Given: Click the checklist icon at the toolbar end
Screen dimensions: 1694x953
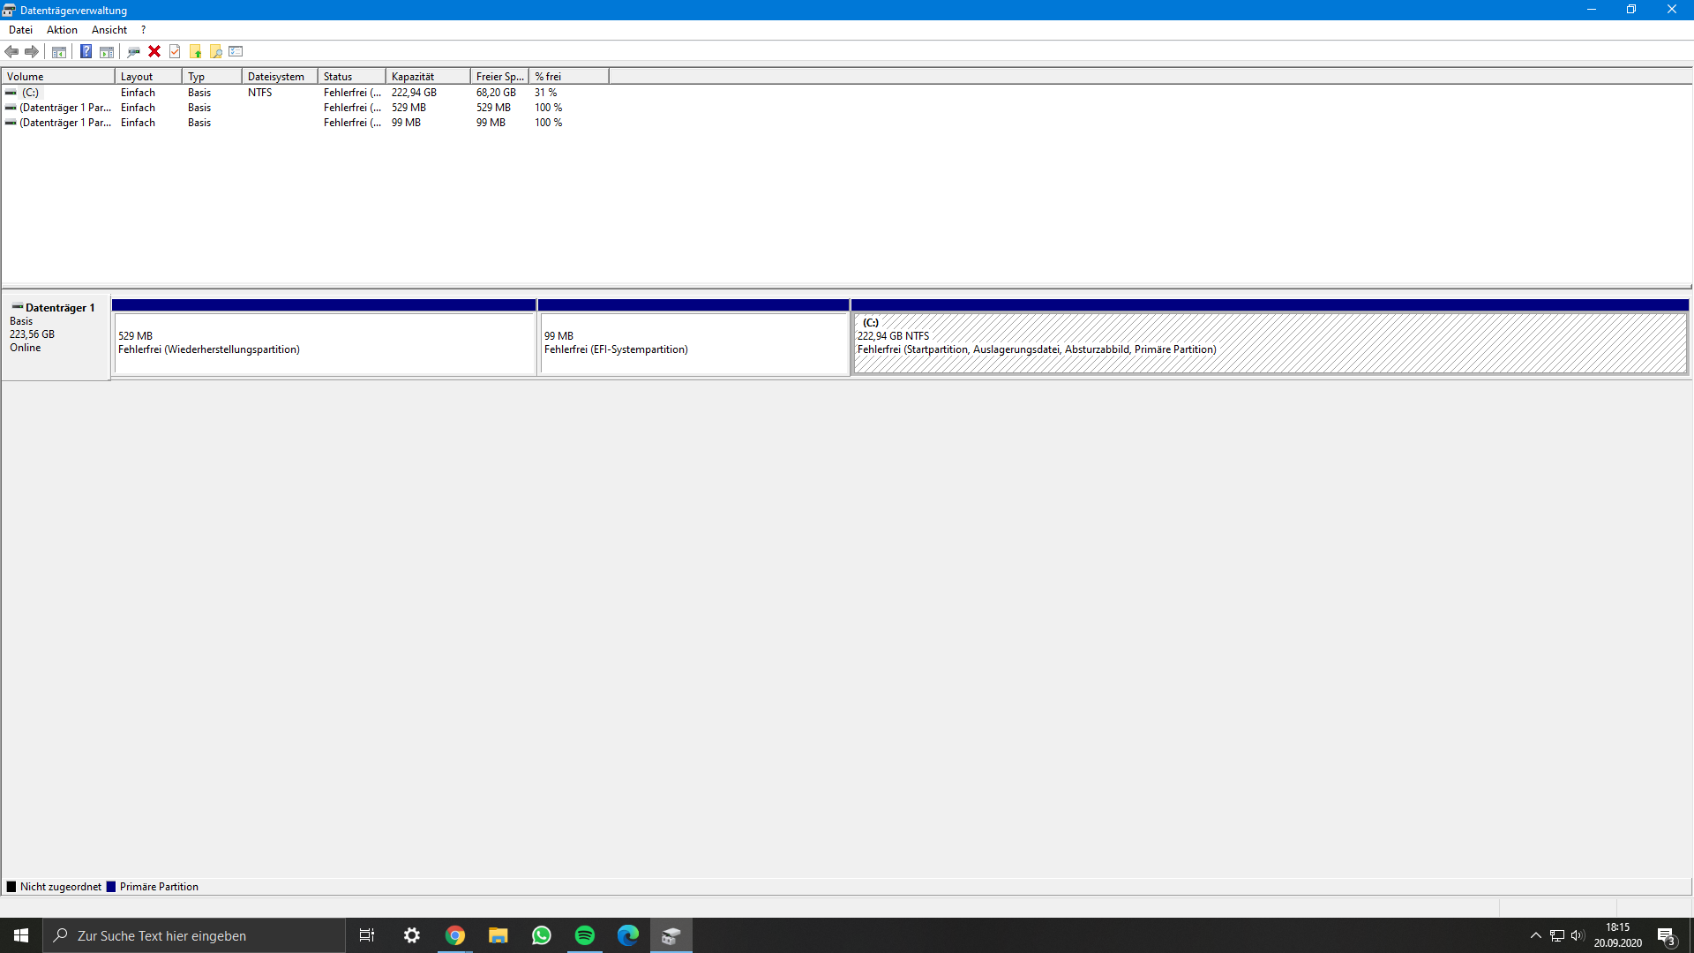Looking at the screenshot, I should click(236, 51).
